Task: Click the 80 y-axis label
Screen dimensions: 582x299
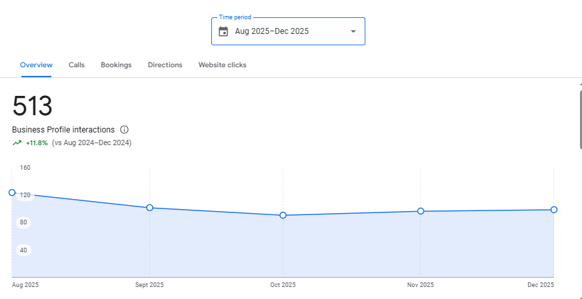Action: (24, 222)
